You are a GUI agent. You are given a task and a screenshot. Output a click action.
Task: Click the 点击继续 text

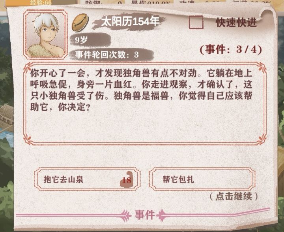234,196
